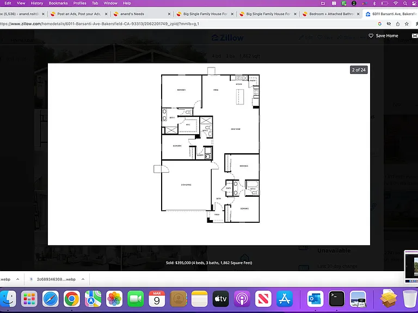
Task: Open the History menu
Action: (37, 3)
